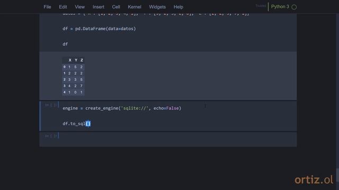Click the page vertical scrollbar thumb
This screenshot has height=190, width=339.
coord(337,175)
